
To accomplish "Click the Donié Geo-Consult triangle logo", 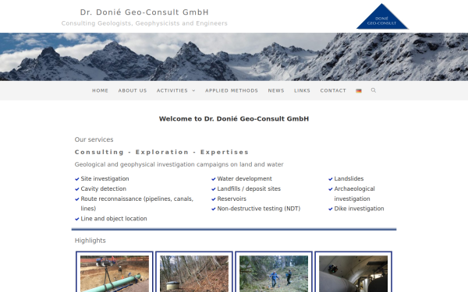I will tap(382, 16).
